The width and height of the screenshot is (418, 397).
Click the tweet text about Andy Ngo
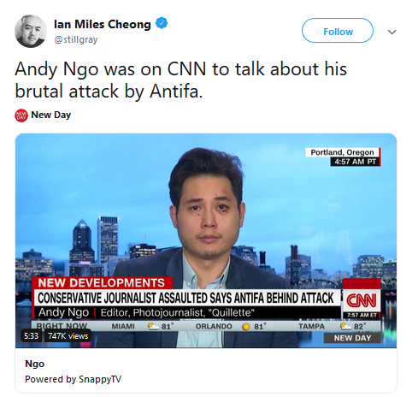click(181, 80)
